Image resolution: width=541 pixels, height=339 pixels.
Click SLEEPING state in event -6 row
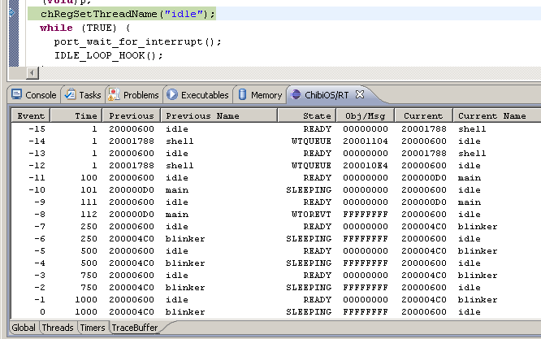tap(309, 238)
